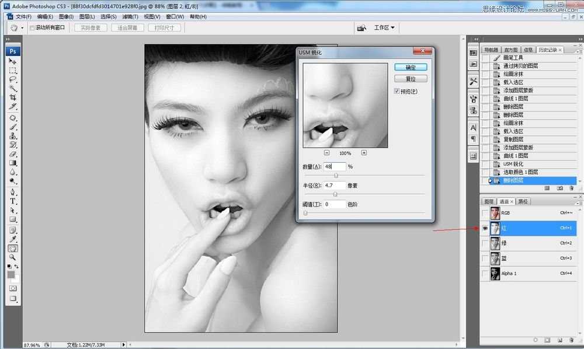Select the Blur tool
The width and height of the screenshot is (584, 349).
click(x=13, y=172)
